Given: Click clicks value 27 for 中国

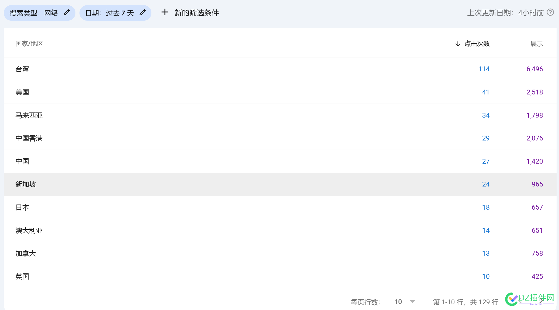Looking at the screenshot, I should coord(486,161).
